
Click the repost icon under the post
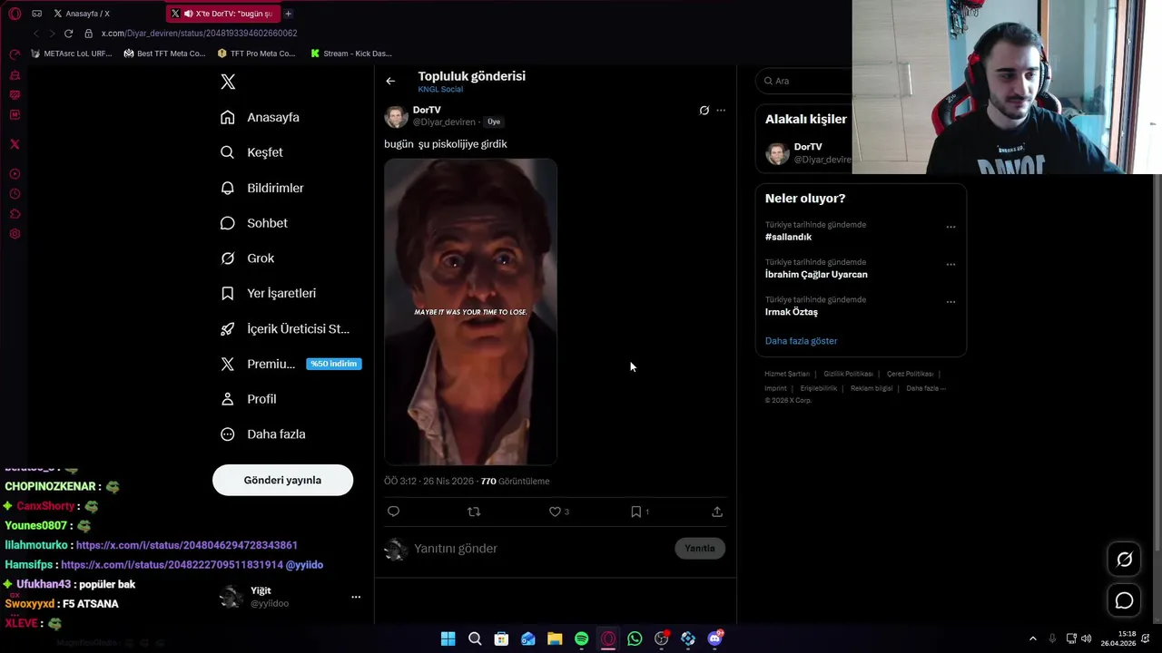point(473,512)
